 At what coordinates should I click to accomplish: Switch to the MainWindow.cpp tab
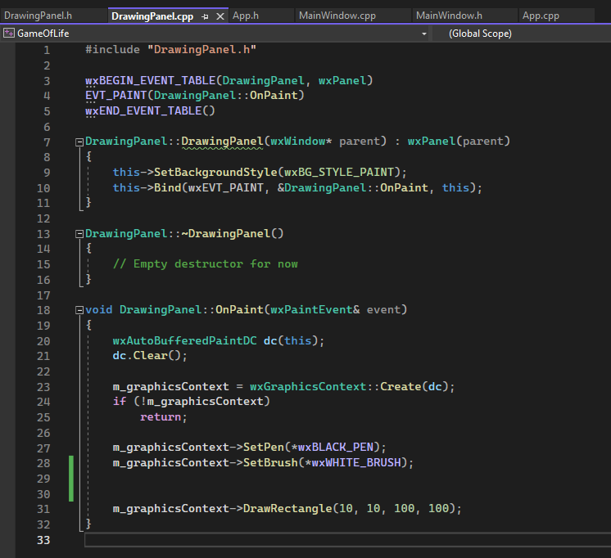(337, 16)
